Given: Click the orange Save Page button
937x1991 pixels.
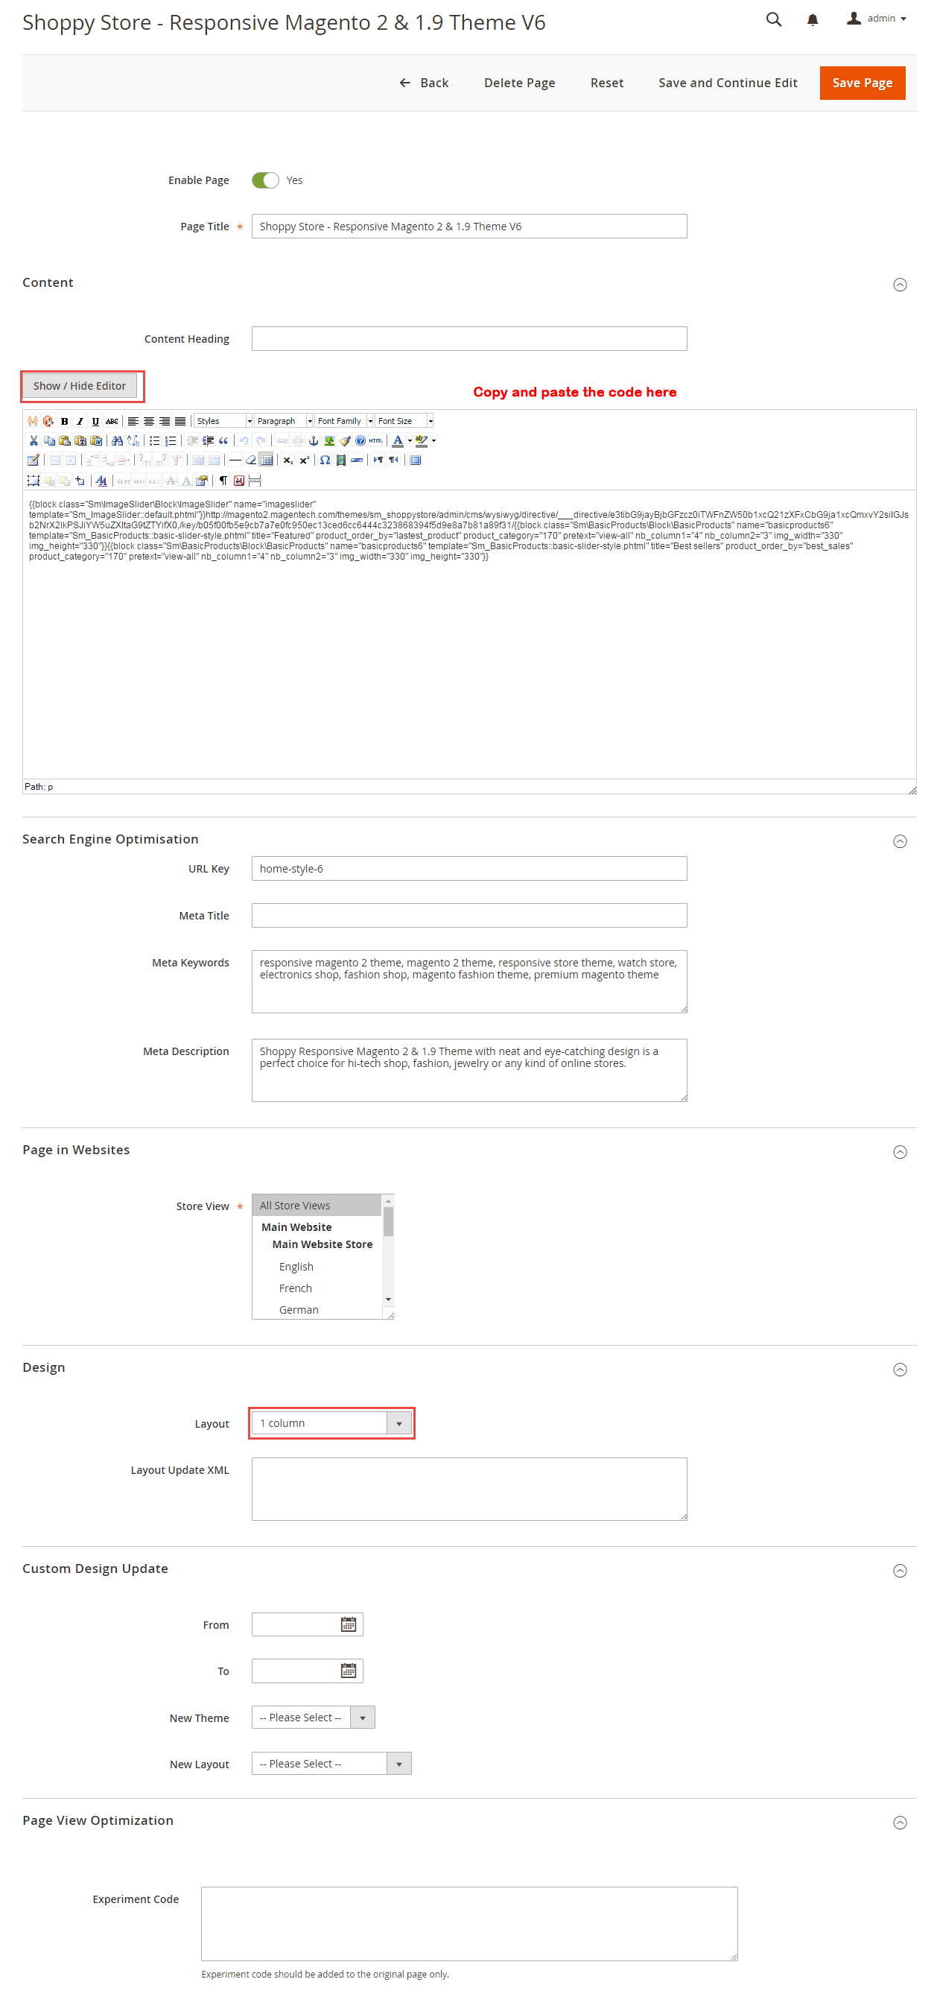Looking at the screenshot, I should click(x=862, y=83).
